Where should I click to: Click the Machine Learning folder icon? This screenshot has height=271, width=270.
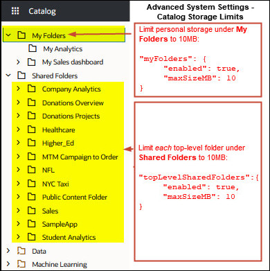(x=21, y=264)
